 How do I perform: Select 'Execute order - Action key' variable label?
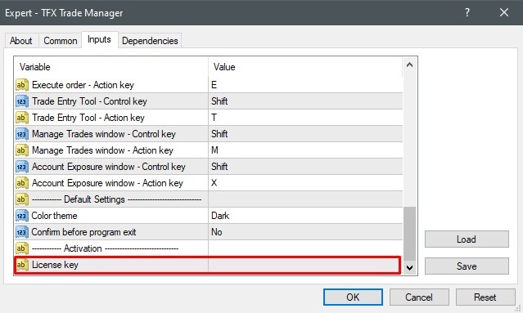(83, 85)
